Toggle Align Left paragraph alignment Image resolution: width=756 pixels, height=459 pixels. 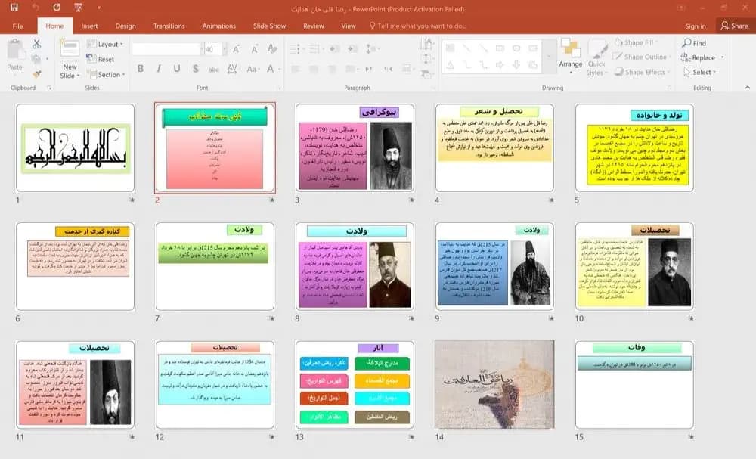[x=296, y=69]
